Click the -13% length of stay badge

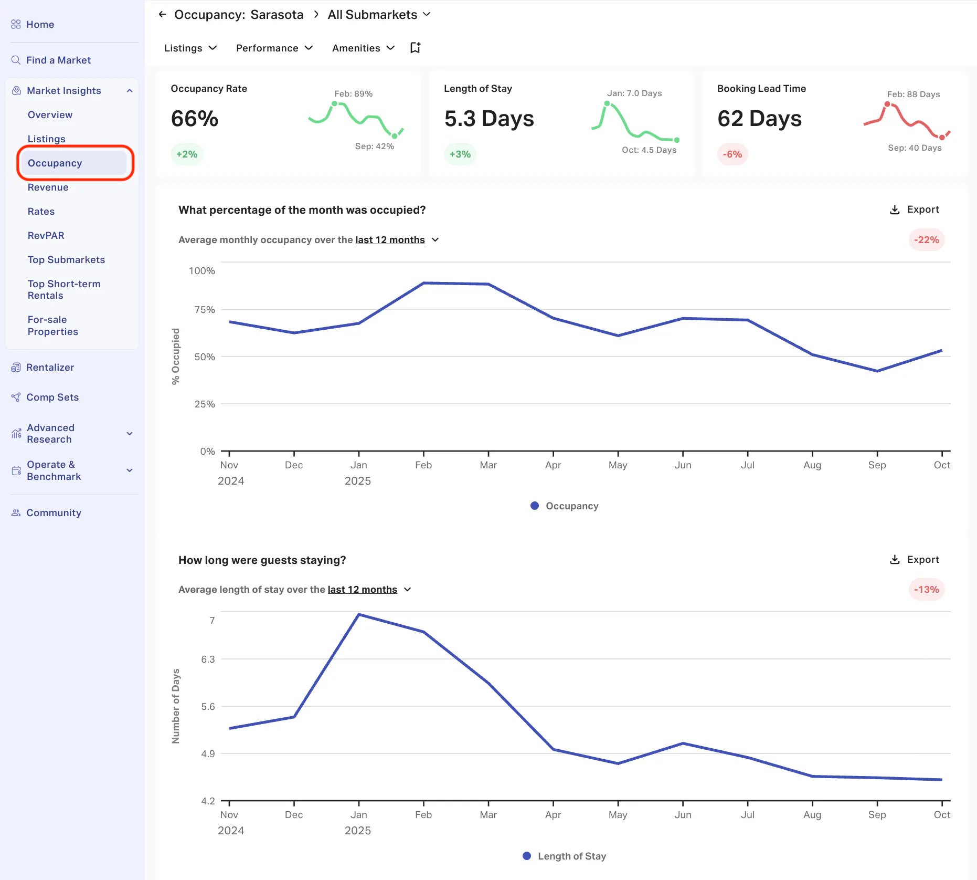tap(926, 590)
